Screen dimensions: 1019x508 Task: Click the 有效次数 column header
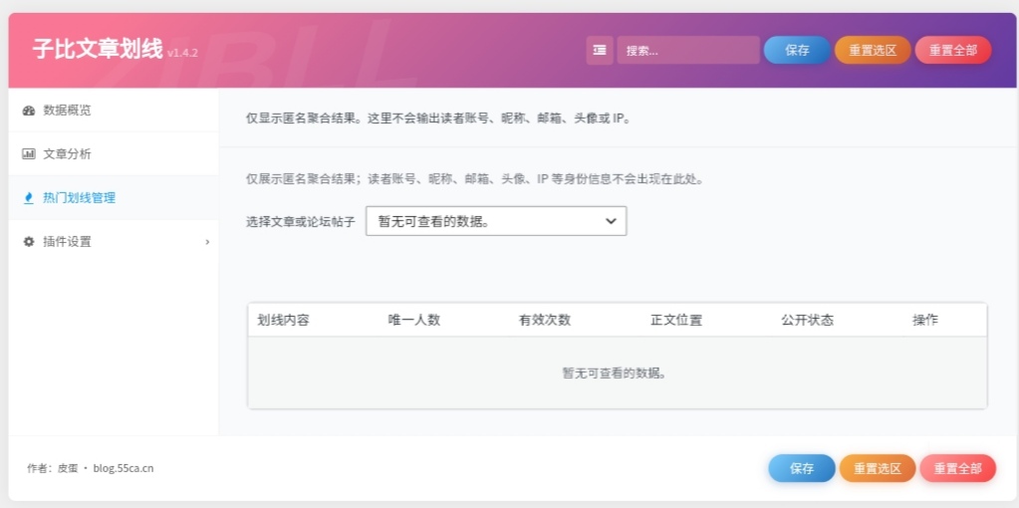pos(545,321)
